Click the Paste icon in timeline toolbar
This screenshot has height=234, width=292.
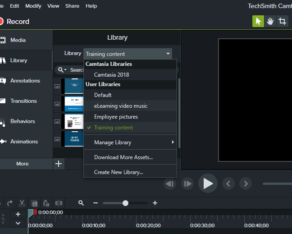(46, 203)
